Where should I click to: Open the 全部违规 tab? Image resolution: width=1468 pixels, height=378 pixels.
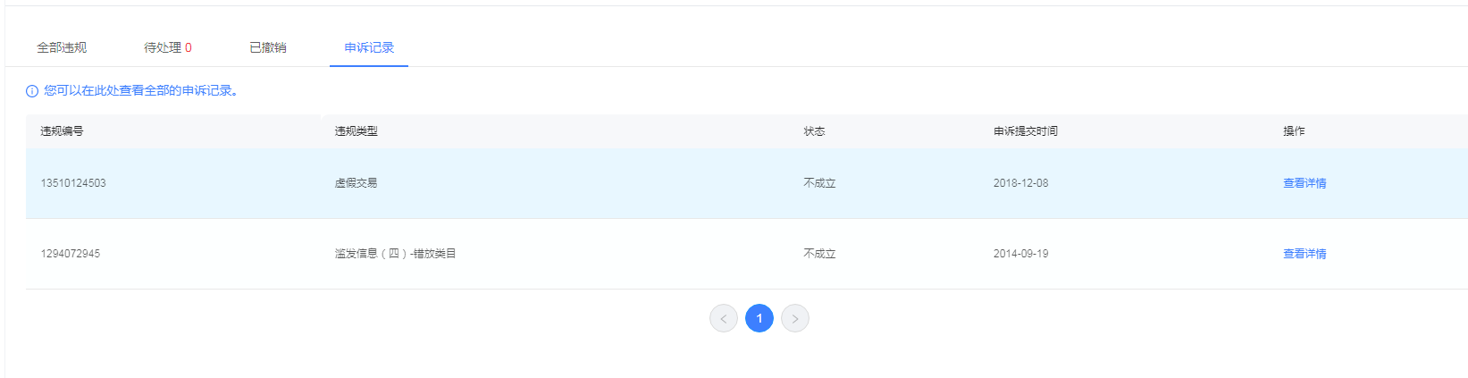(x=62, y=47)
